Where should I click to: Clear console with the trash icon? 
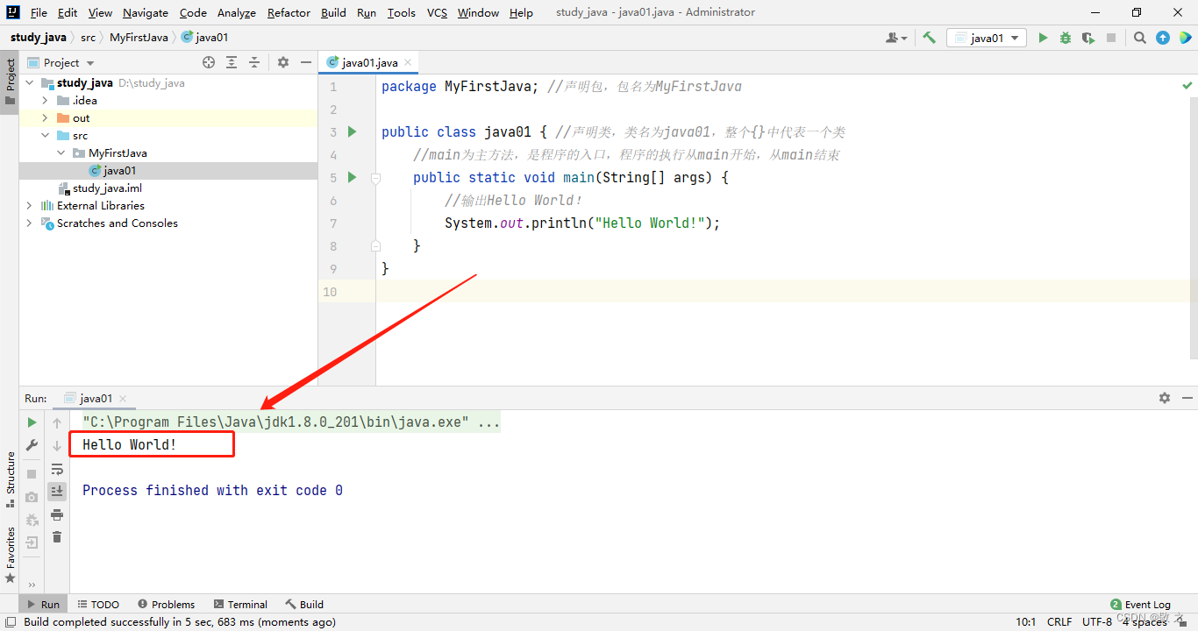point(57,537)
